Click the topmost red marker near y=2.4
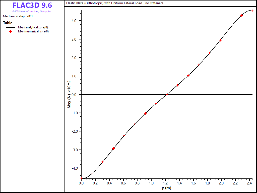257x193 pixels. click(252, 11)
